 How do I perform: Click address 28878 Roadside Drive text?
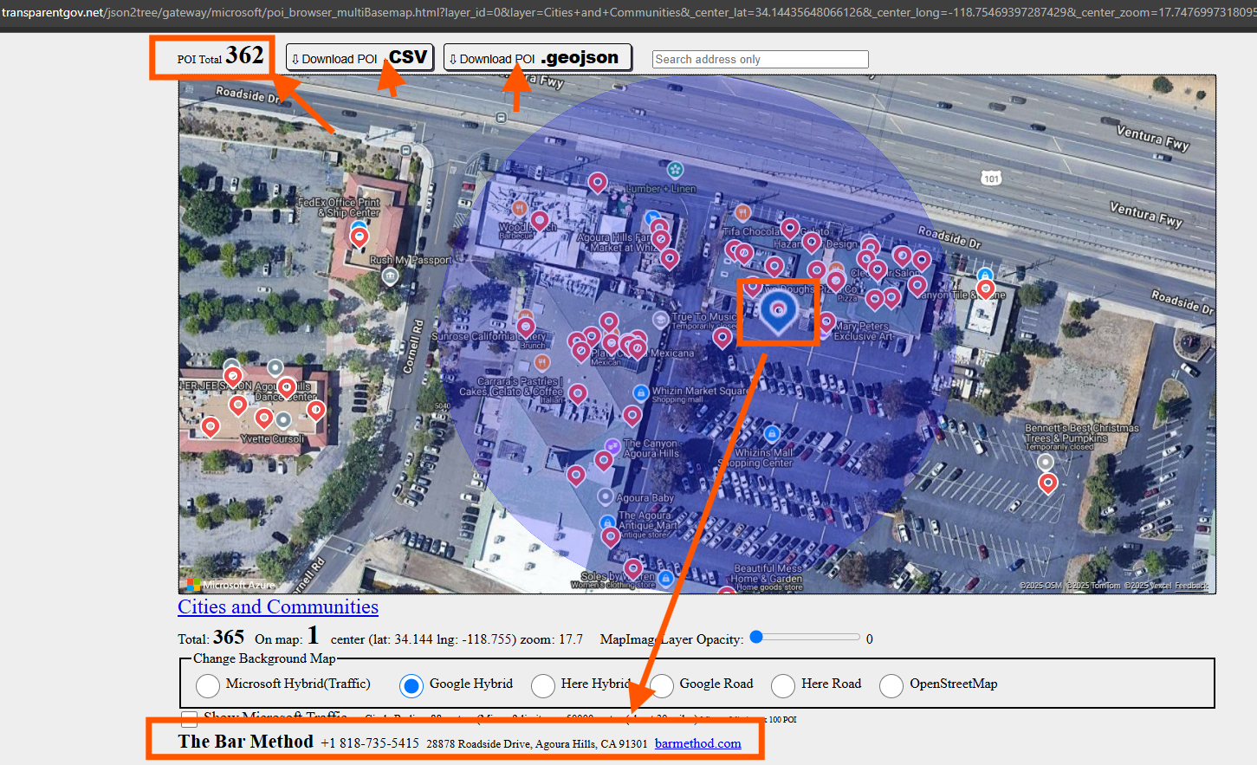pyautogui.click(x=537, y=743)
